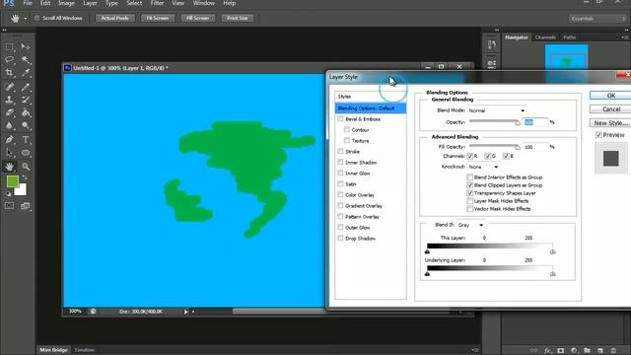Enable Color Overlay checkbox
This screenshot has height=355, width=631.
(x=340, y=195)
